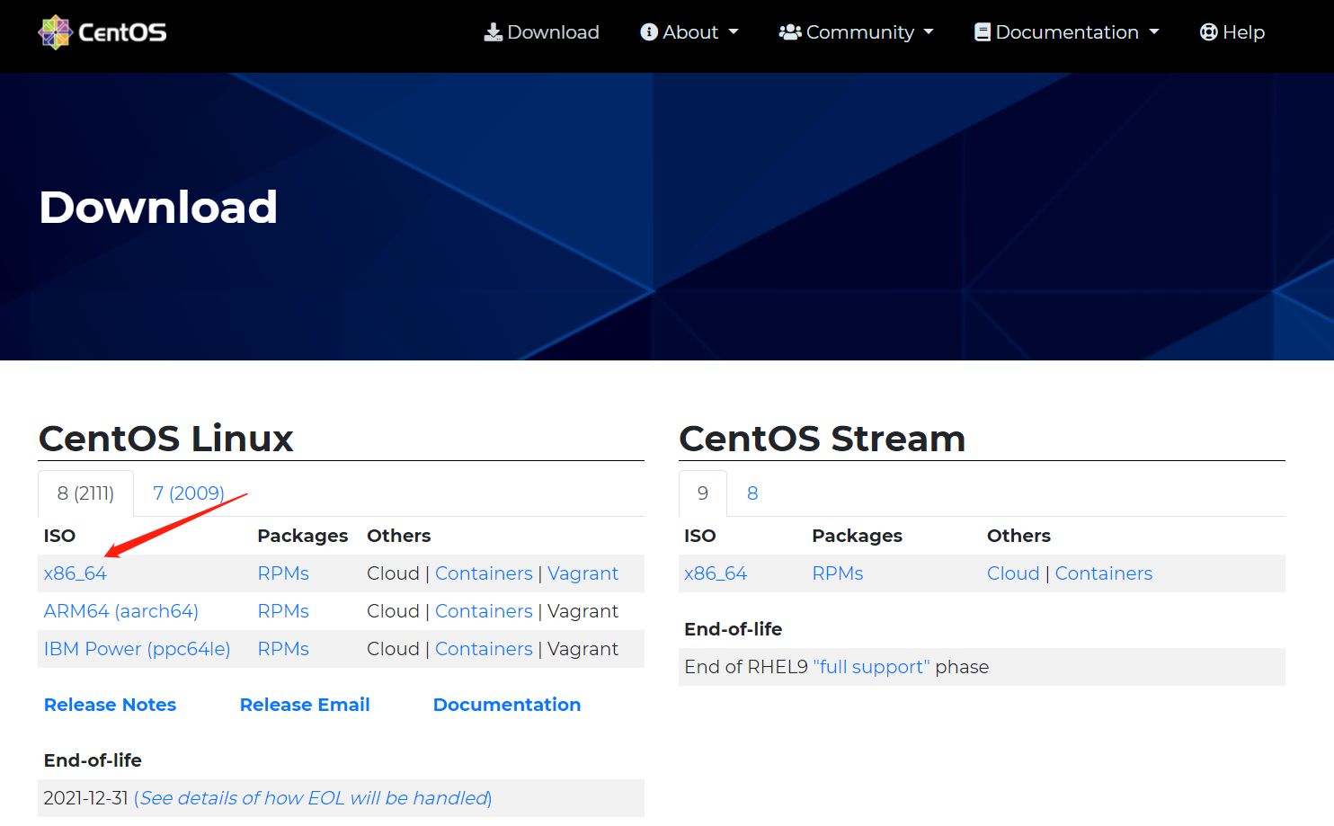1334x826 pixels.
Task: Open the Help navbar item
Action: coord(1232,32)
